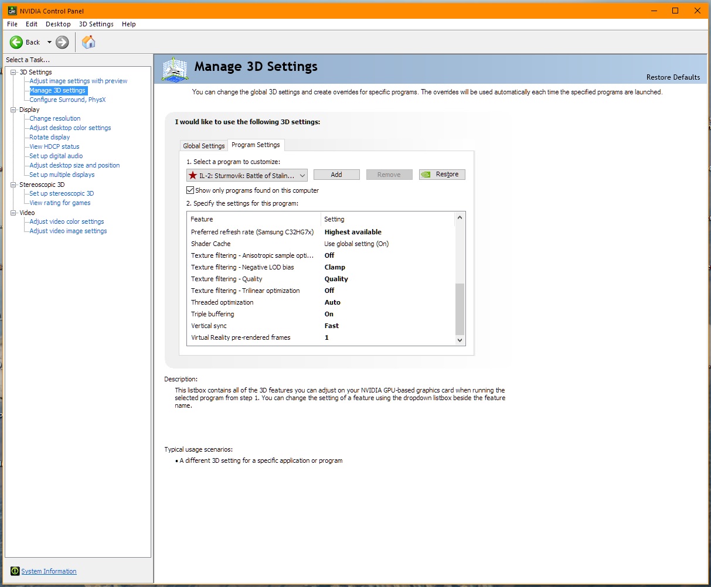Open Adjust desktop color settings
The image size is (711, 587).
[x=70, y=128]
